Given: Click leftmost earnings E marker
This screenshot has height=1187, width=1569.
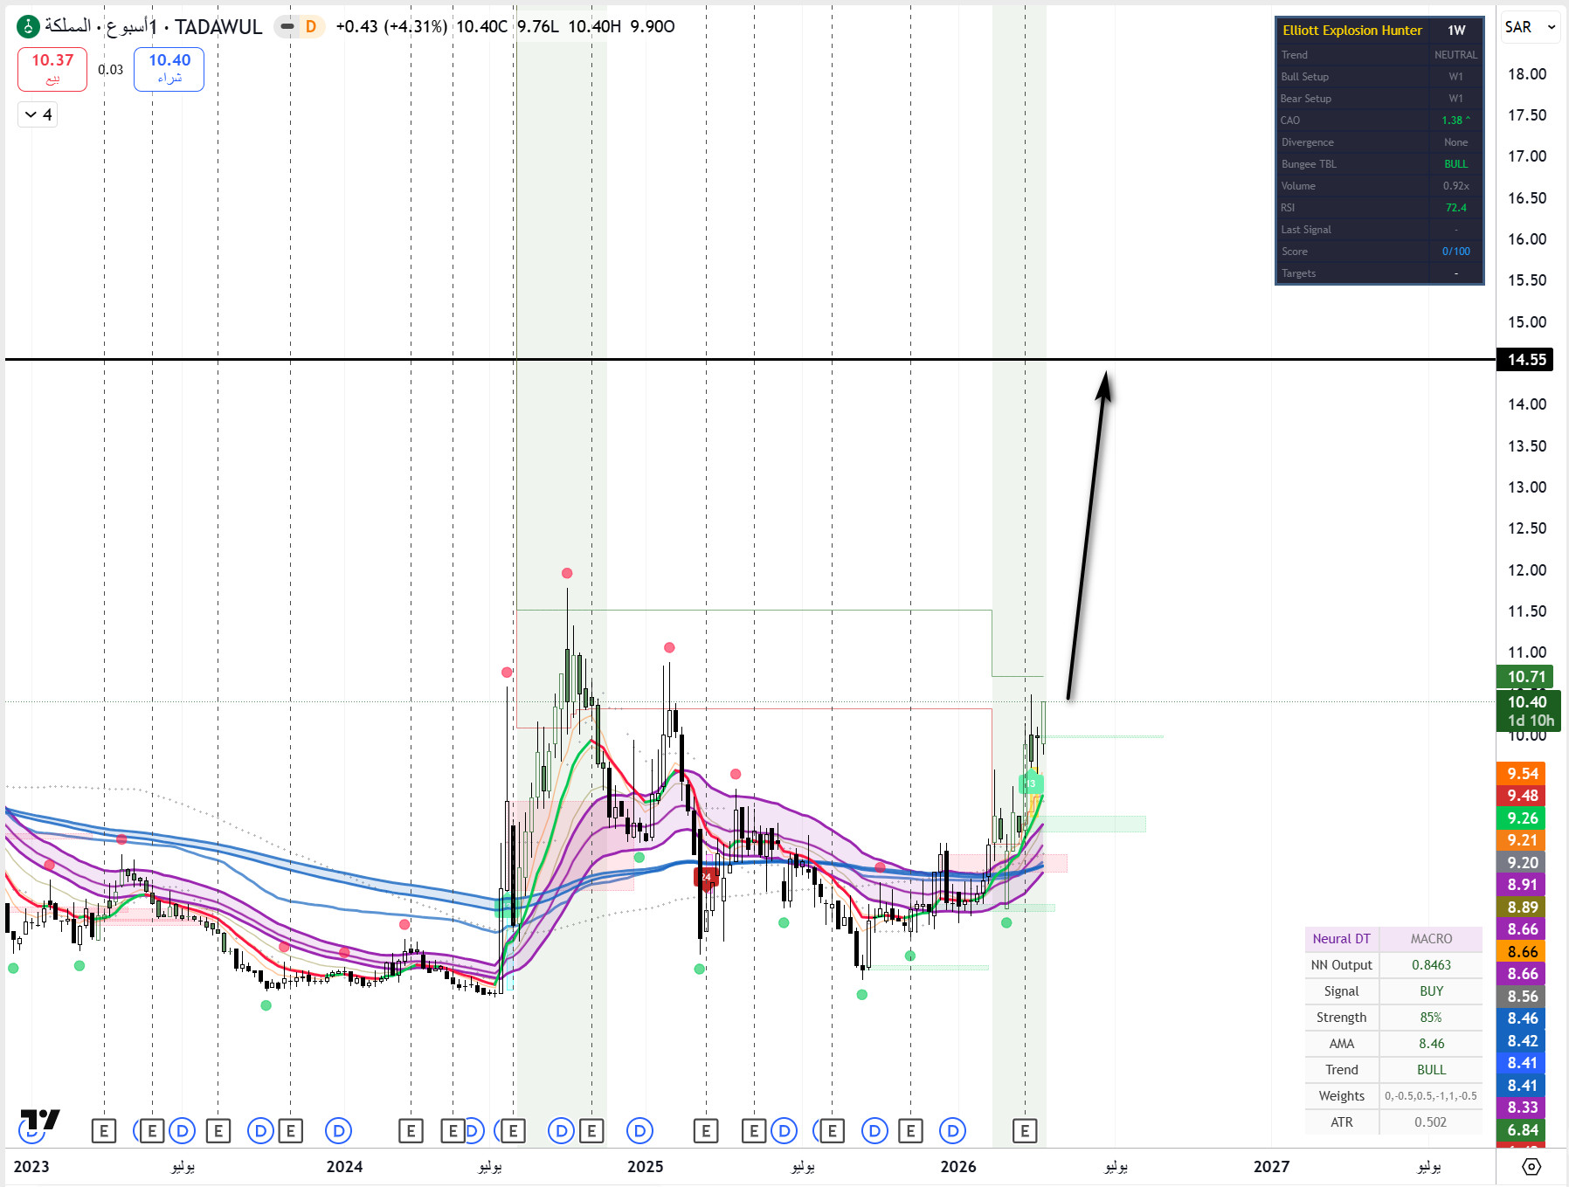Looking at the screenshot, I should [103, 1131].
